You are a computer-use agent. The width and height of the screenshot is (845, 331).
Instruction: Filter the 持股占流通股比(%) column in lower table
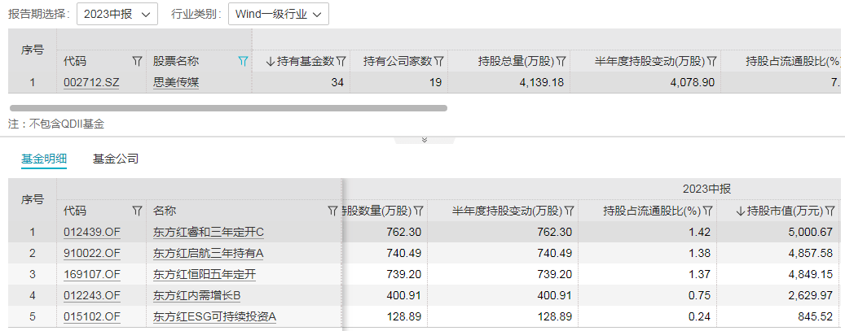point(708,211)
